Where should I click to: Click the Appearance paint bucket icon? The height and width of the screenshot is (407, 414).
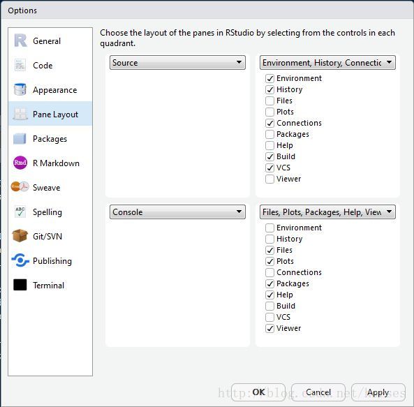[x=20, y=89]
